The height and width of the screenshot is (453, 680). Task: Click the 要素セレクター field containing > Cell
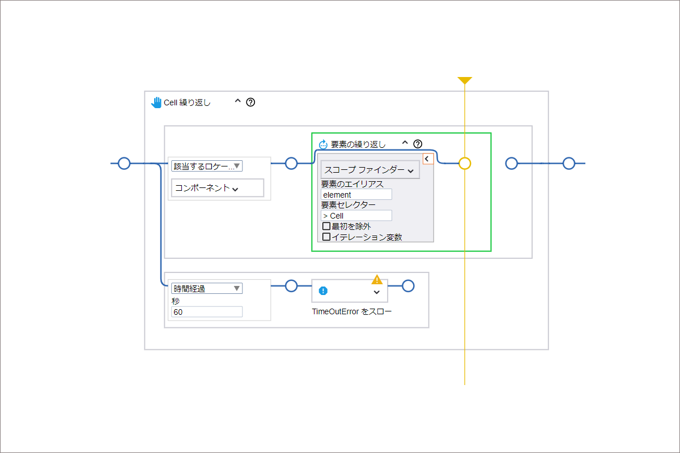[356, 215]
